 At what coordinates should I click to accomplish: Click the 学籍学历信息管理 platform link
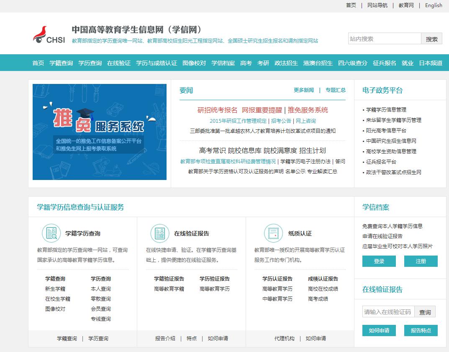pyautogui.click(x=386, y=110)
